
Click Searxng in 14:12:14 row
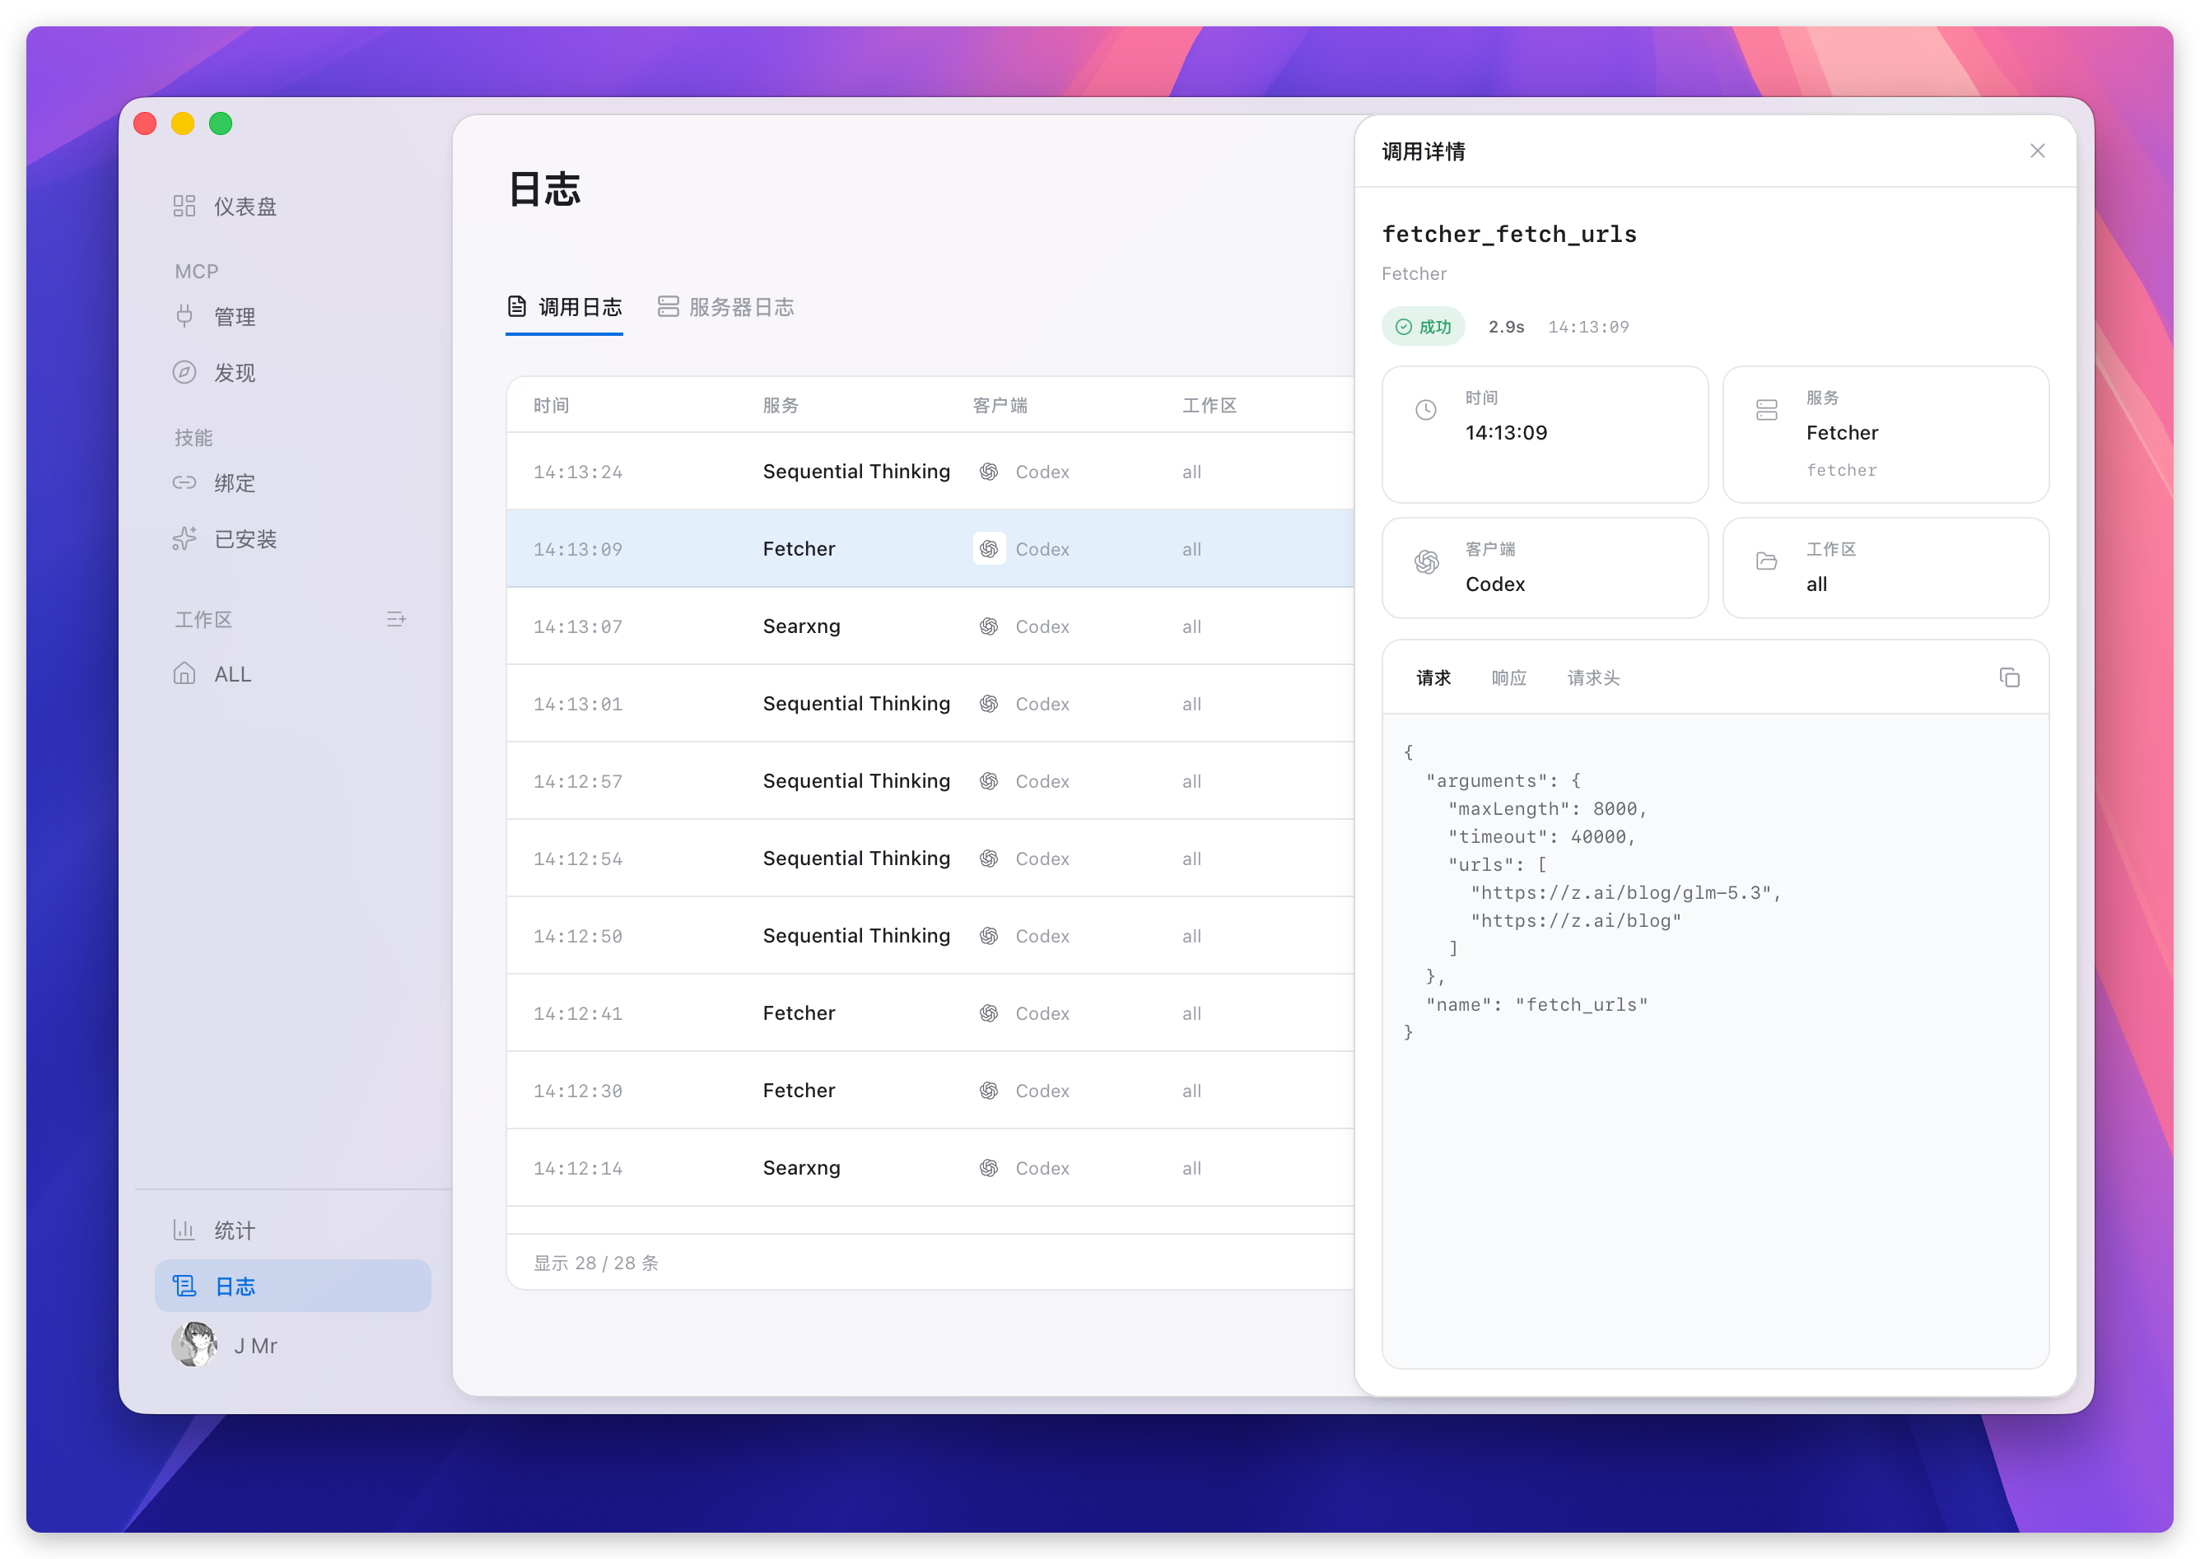point(802,1167)
